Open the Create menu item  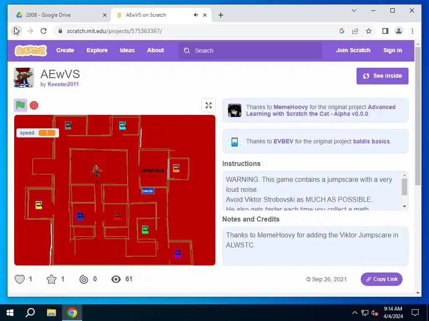point(65,50)
